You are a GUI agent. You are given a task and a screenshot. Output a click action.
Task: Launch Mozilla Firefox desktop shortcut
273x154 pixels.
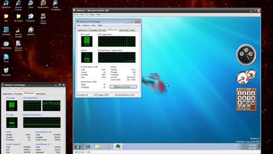[x=43, y=4]
